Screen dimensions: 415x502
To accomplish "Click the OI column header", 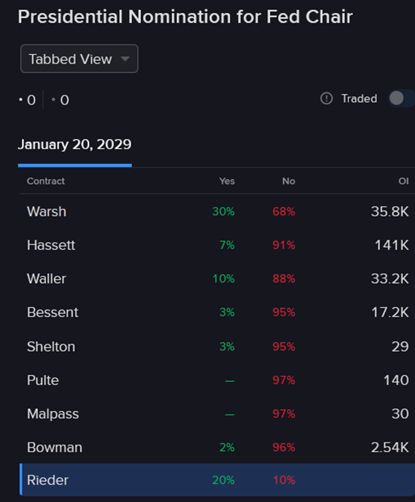I will (403, 182).
